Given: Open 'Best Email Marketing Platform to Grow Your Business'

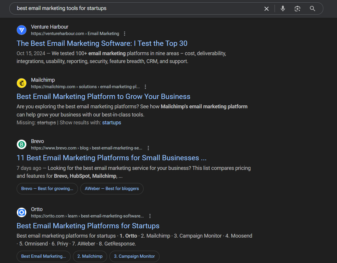Looking at the screenshot, I should 103,97.
